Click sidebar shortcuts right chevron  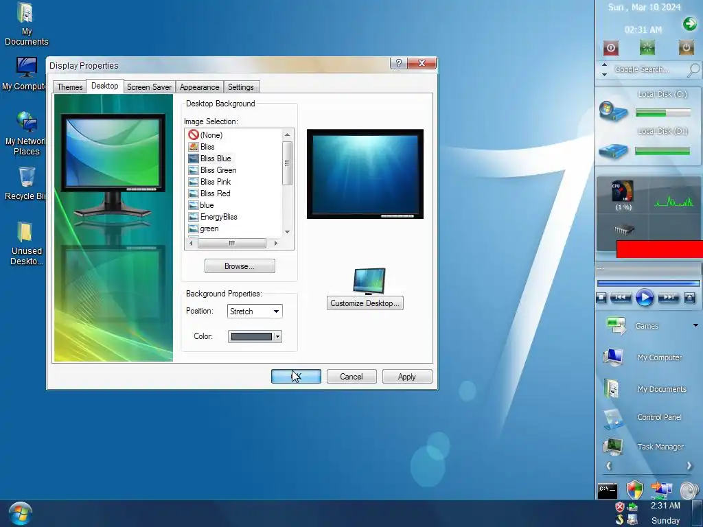pos(689,466)
